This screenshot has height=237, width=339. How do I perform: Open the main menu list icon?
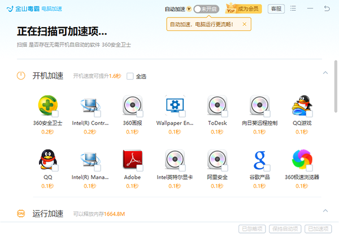pyautogui.click(x=293, y=8)
